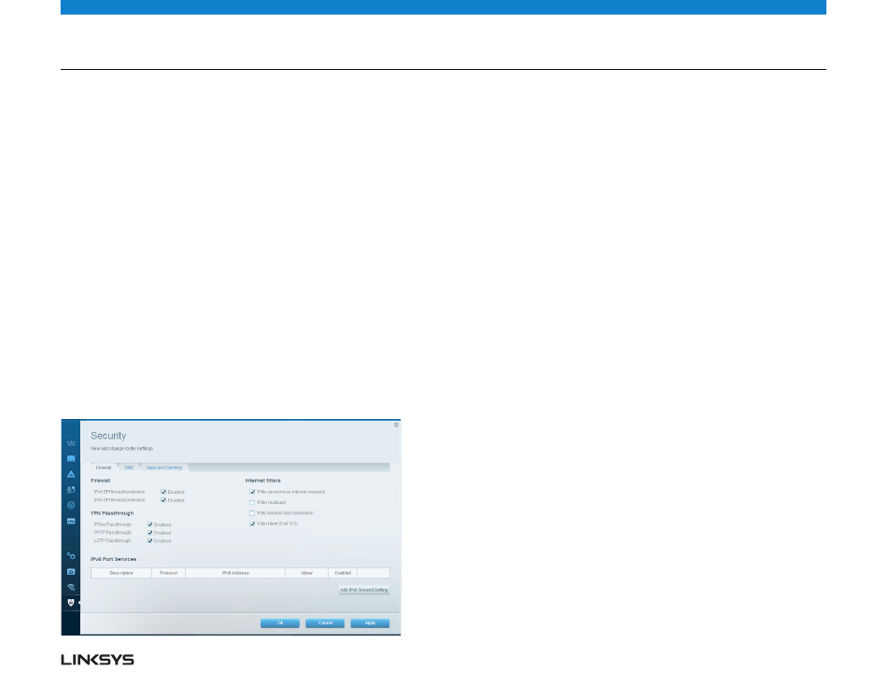The width and height of the screenshot is (887, 685).
Task: Launch Speed Test from the sidebar
Action: click(x=71, y=505)
